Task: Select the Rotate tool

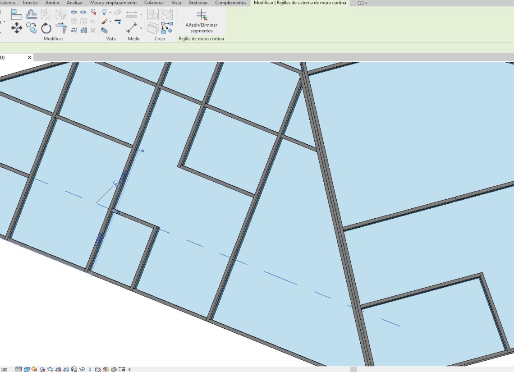Action: point(46,28)
